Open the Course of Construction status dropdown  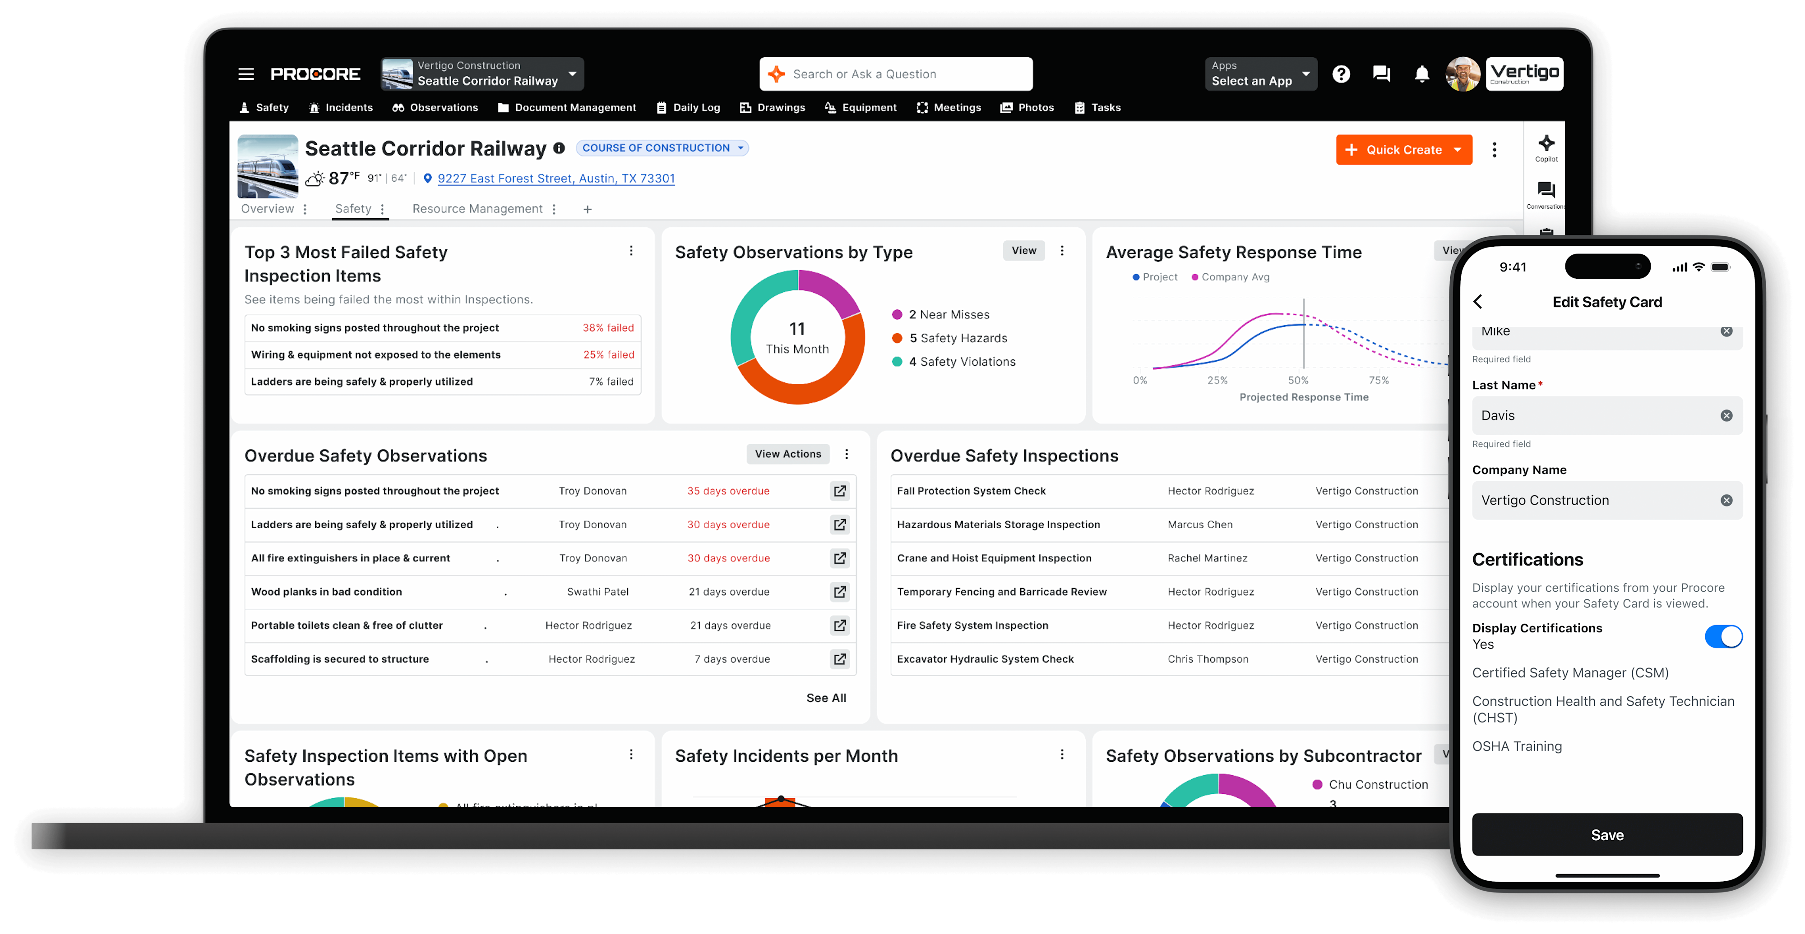coord(662,148)
